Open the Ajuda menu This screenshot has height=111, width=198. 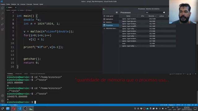41,4
